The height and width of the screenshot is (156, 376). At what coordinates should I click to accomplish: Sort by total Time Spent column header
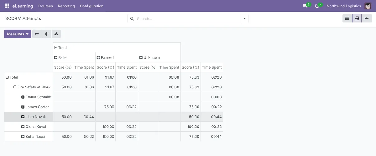click(x=212, y=67)
